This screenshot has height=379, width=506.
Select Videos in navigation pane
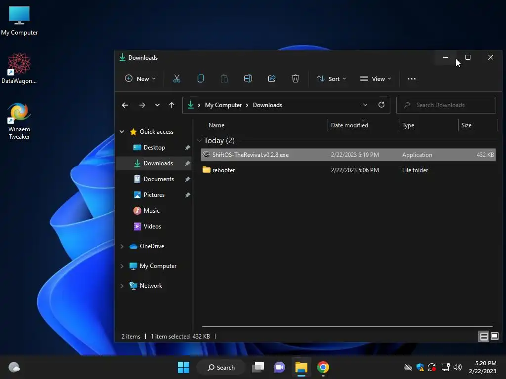[x=154, y=227]
